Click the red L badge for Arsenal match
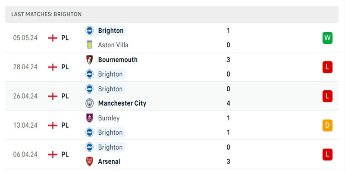 point(327,154)
